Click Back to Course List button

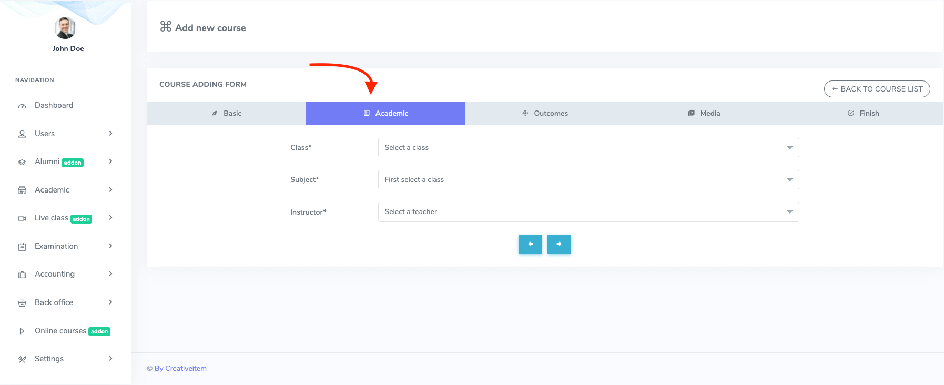click(877, 89)
